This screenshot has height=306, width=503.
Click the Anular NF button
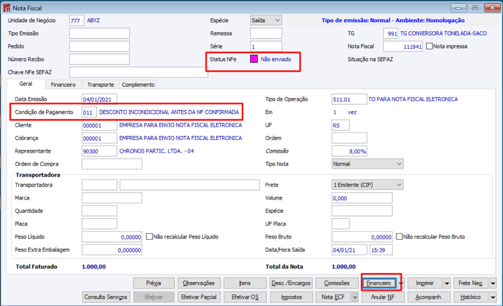(383, 297)
